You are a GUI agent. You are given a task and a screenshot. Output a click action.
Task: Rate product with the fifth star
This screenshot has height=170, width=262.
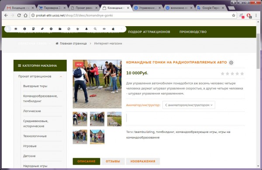[x=242, y=74]
